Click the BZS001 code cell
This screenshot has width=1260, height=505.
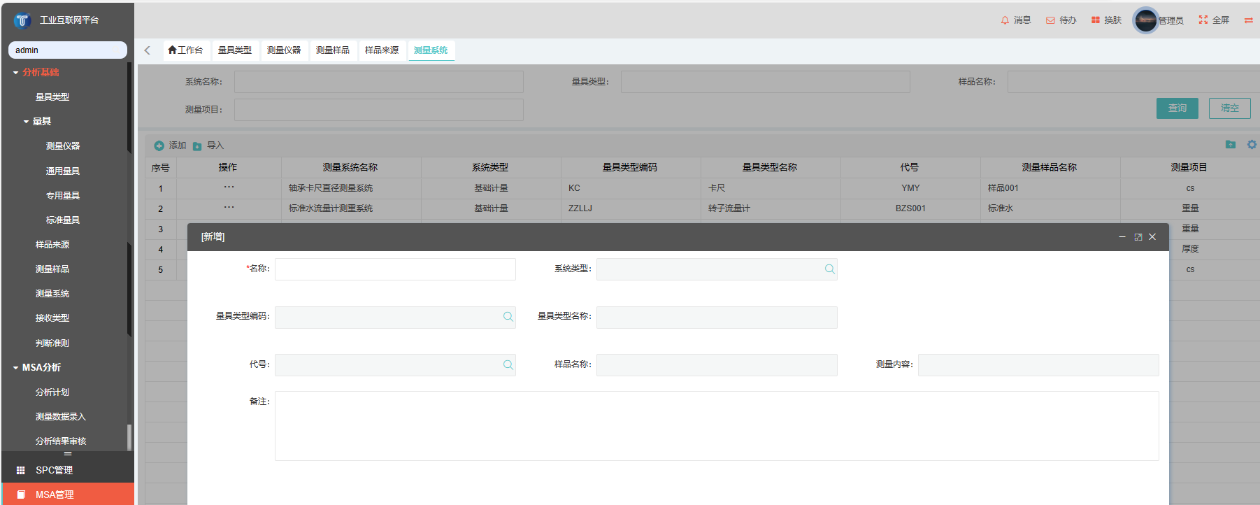(x=910, y=208)
